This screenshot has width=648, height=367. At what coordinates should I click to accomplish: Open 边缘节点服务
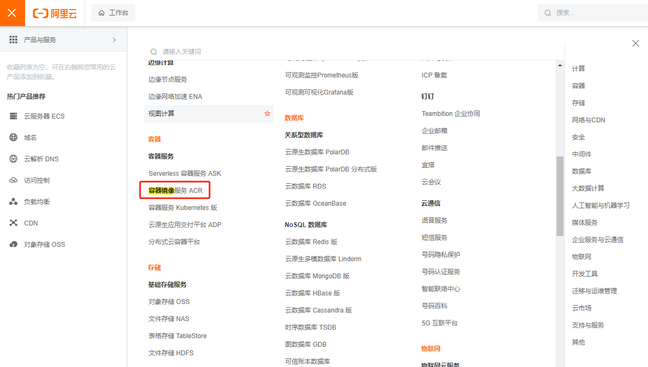pyautogui.click(x=168, y=79)
